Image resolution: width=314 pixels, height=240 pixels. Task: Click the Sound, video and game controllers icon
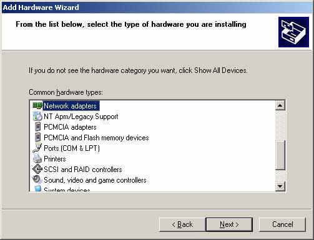[x=37, y=180]
